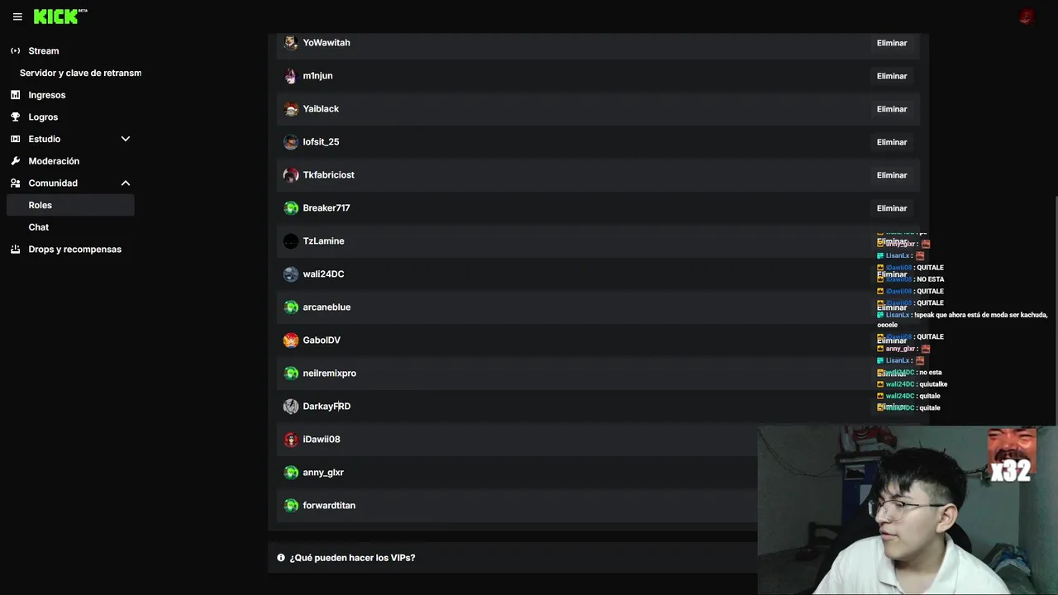The width and height of the screenshot is (1058, 595).
Task: Click Eliminar for Tkfabriciost
Action: coord(891,175)
